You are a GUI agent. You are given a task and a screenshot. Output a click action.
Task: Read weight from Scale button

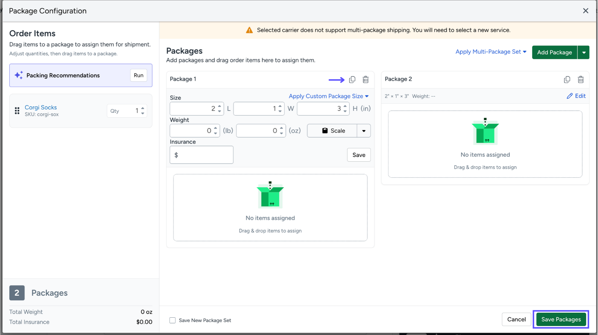click(x=332, y=131)
